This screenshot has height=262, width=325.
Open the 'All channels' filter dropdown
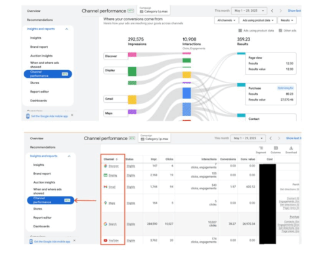(x=227, y=20)
